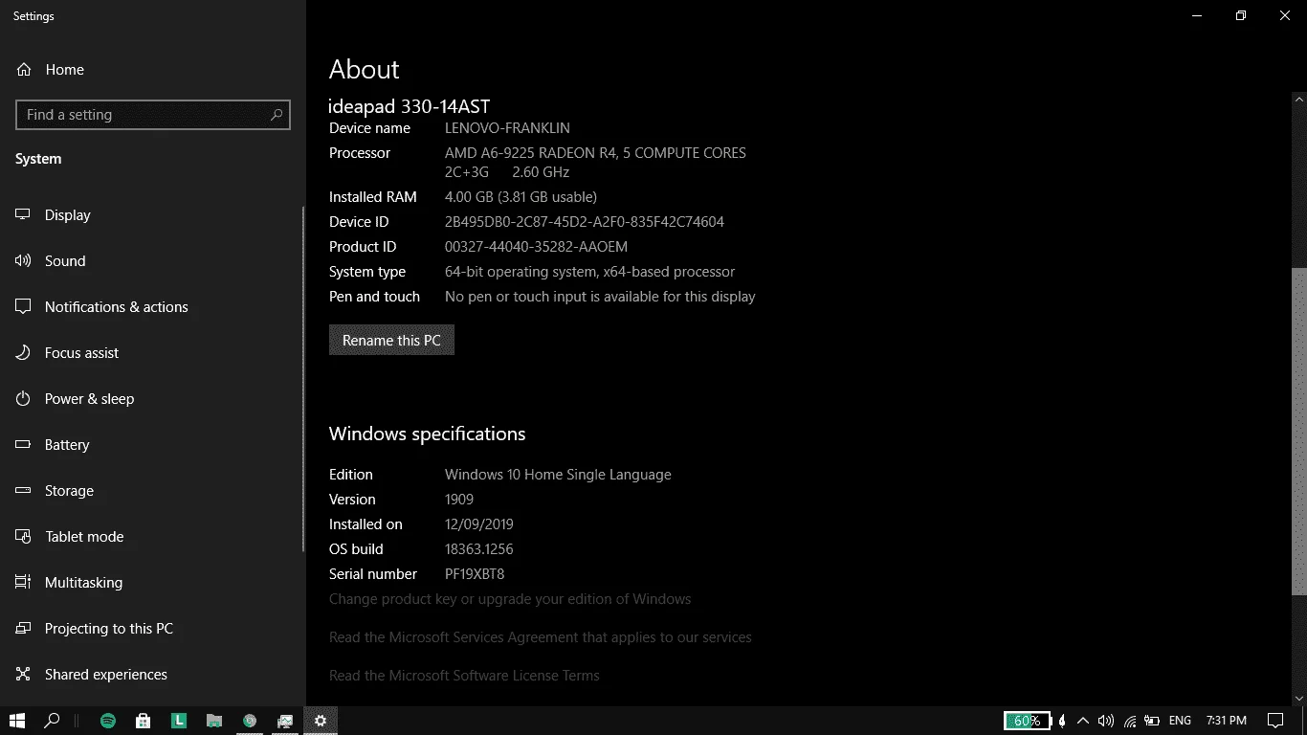Click the Rename this PC button
Screen dimensions: 1307x735
pos(391,341)
